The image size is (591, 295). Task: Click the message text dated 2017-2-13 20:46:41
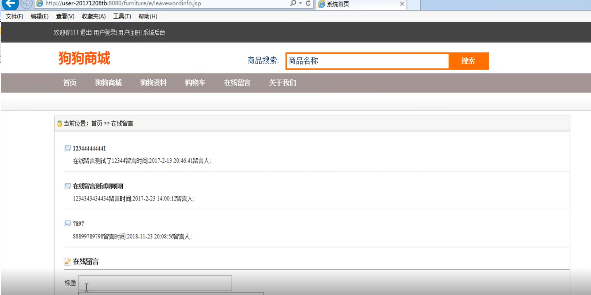(142, 161)
